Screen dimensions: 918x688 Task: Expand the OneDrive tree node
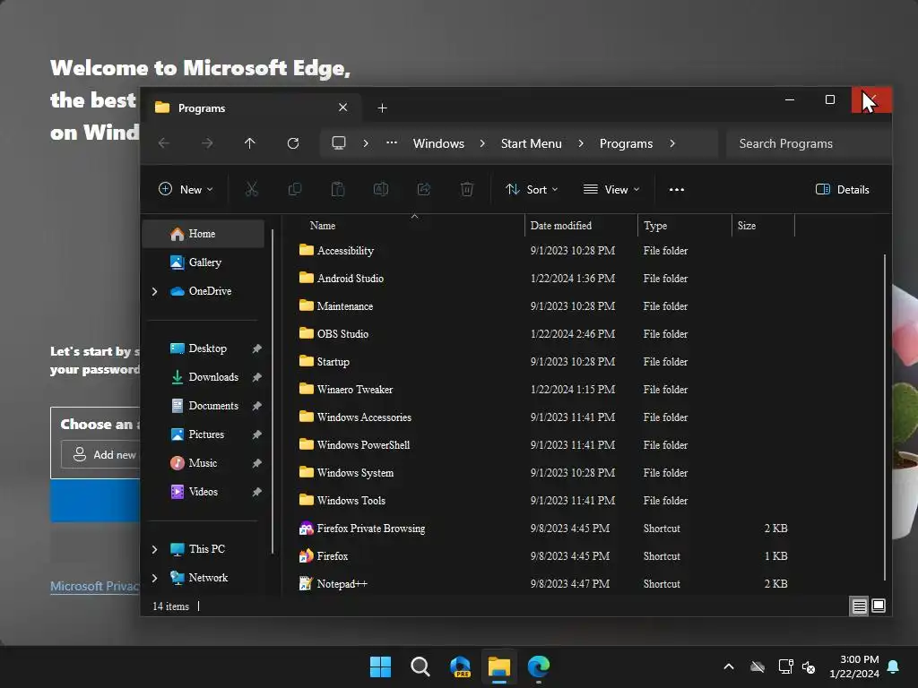point(154,291)
